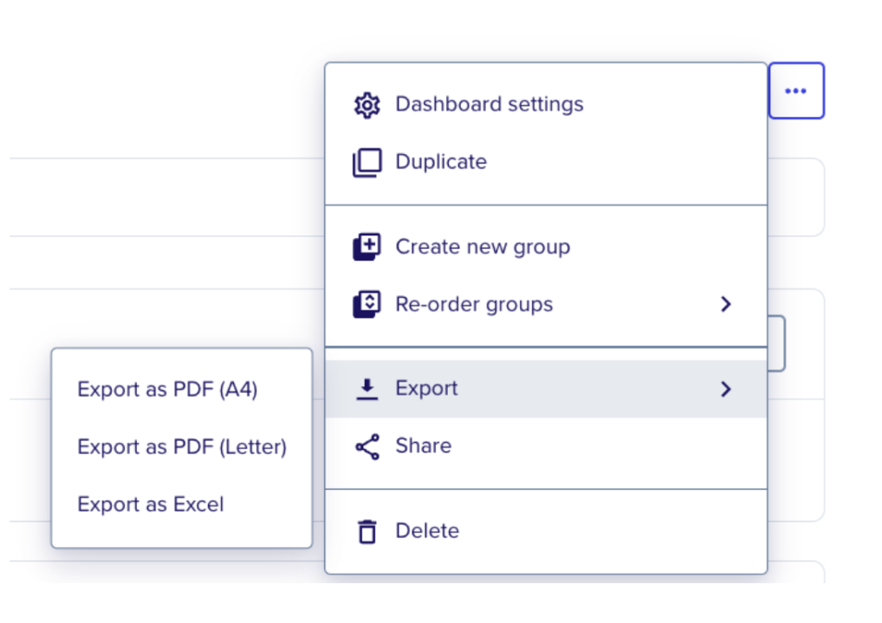Choose Export as Excel
882x623 pixels.
pyautogui.click(x=182, y=504)
